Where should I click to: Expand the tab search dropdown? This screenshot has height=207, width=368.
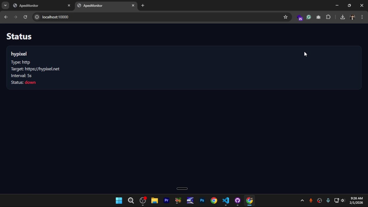(x=5, y=5)
